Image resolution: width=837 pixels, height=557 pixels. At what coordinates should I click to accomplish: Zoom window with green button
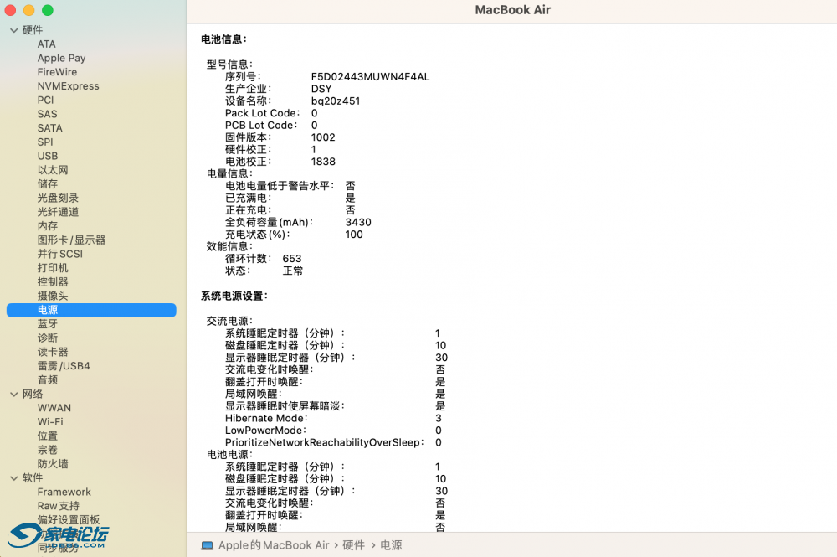pos(48,10)
